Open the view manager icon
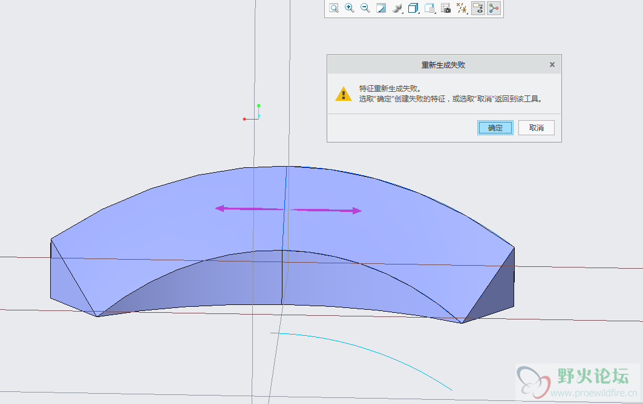Image resolution: width=643 pixels, height=404 pixels. coord(429,8)
